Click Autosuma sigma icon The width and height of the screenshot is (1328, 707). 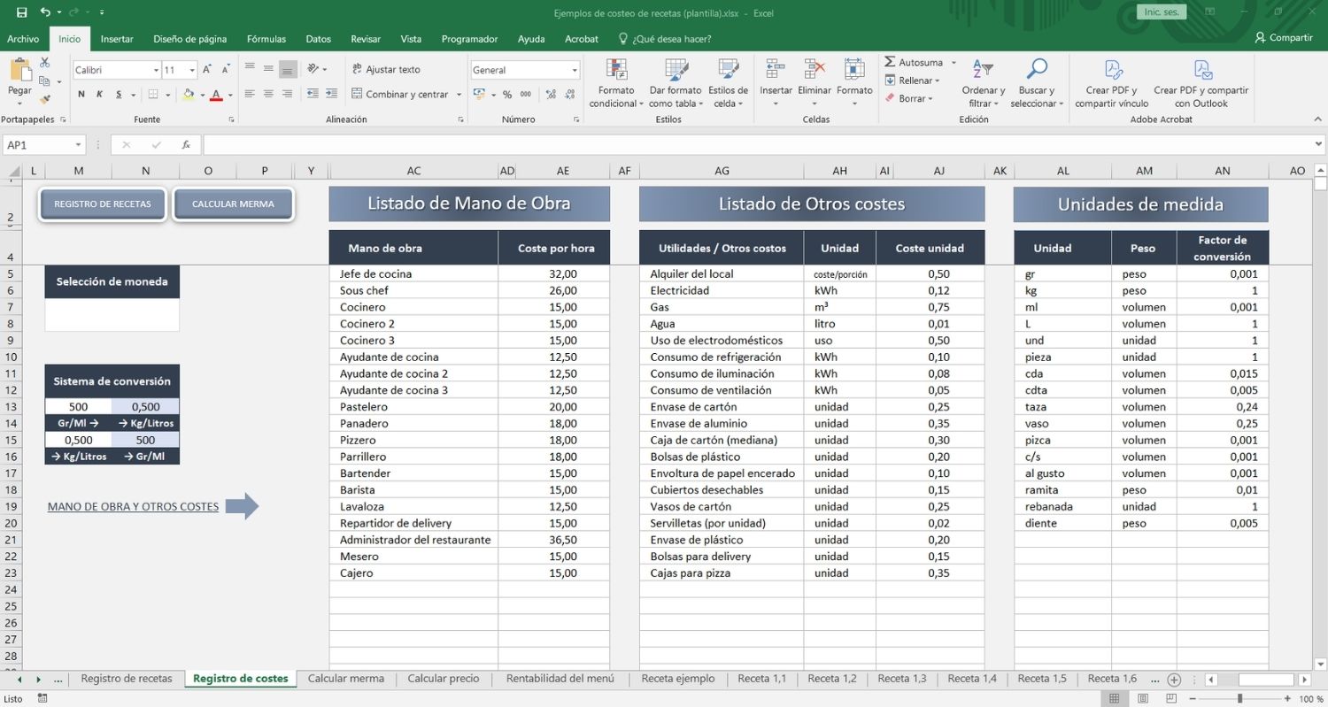click(x=890, y=63)
